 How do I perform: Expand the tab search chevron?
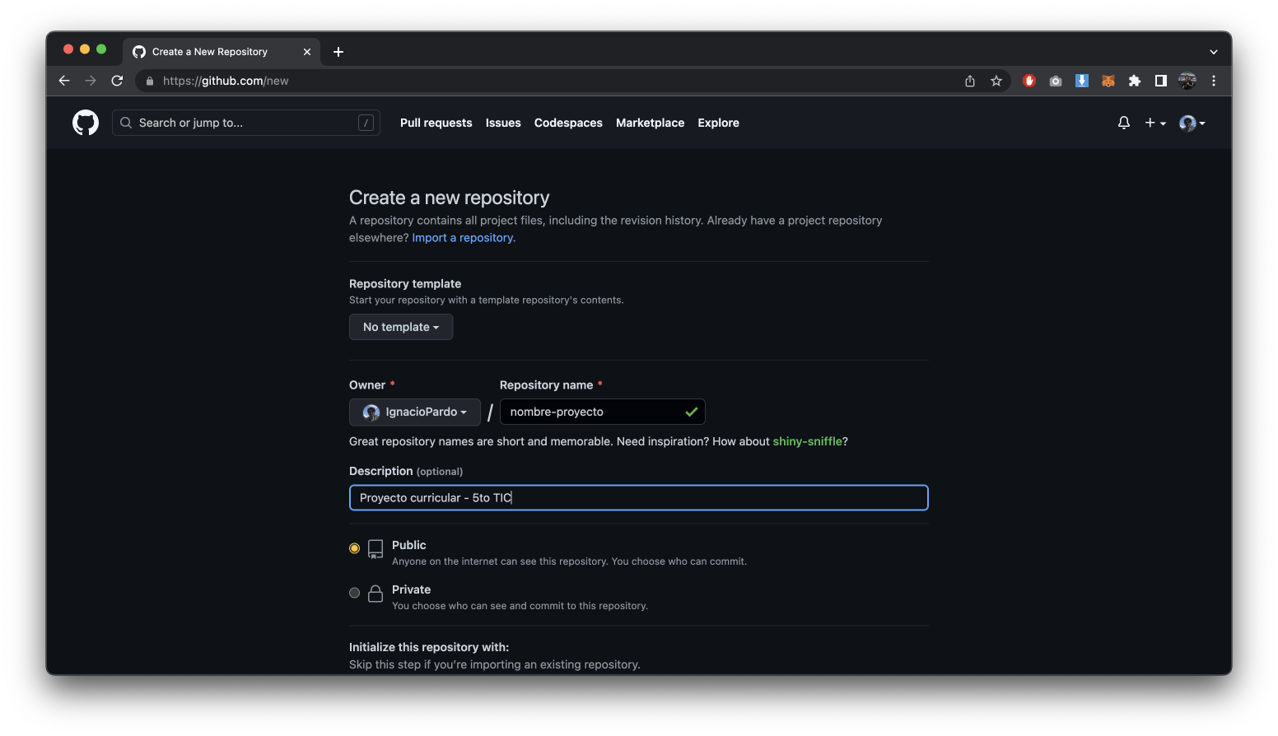coord(1214,52)
